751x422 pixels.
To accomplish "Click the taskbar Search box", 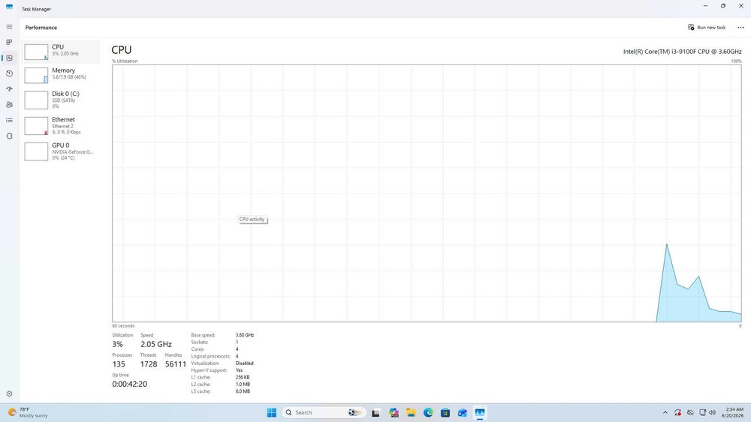I will [324, 412].
